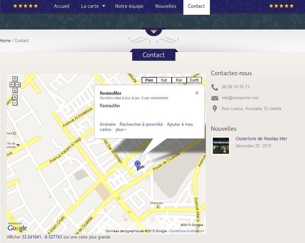Switch map to Plan view
The height and width of the screenshot is (243, 305).
tap(149, 80)
